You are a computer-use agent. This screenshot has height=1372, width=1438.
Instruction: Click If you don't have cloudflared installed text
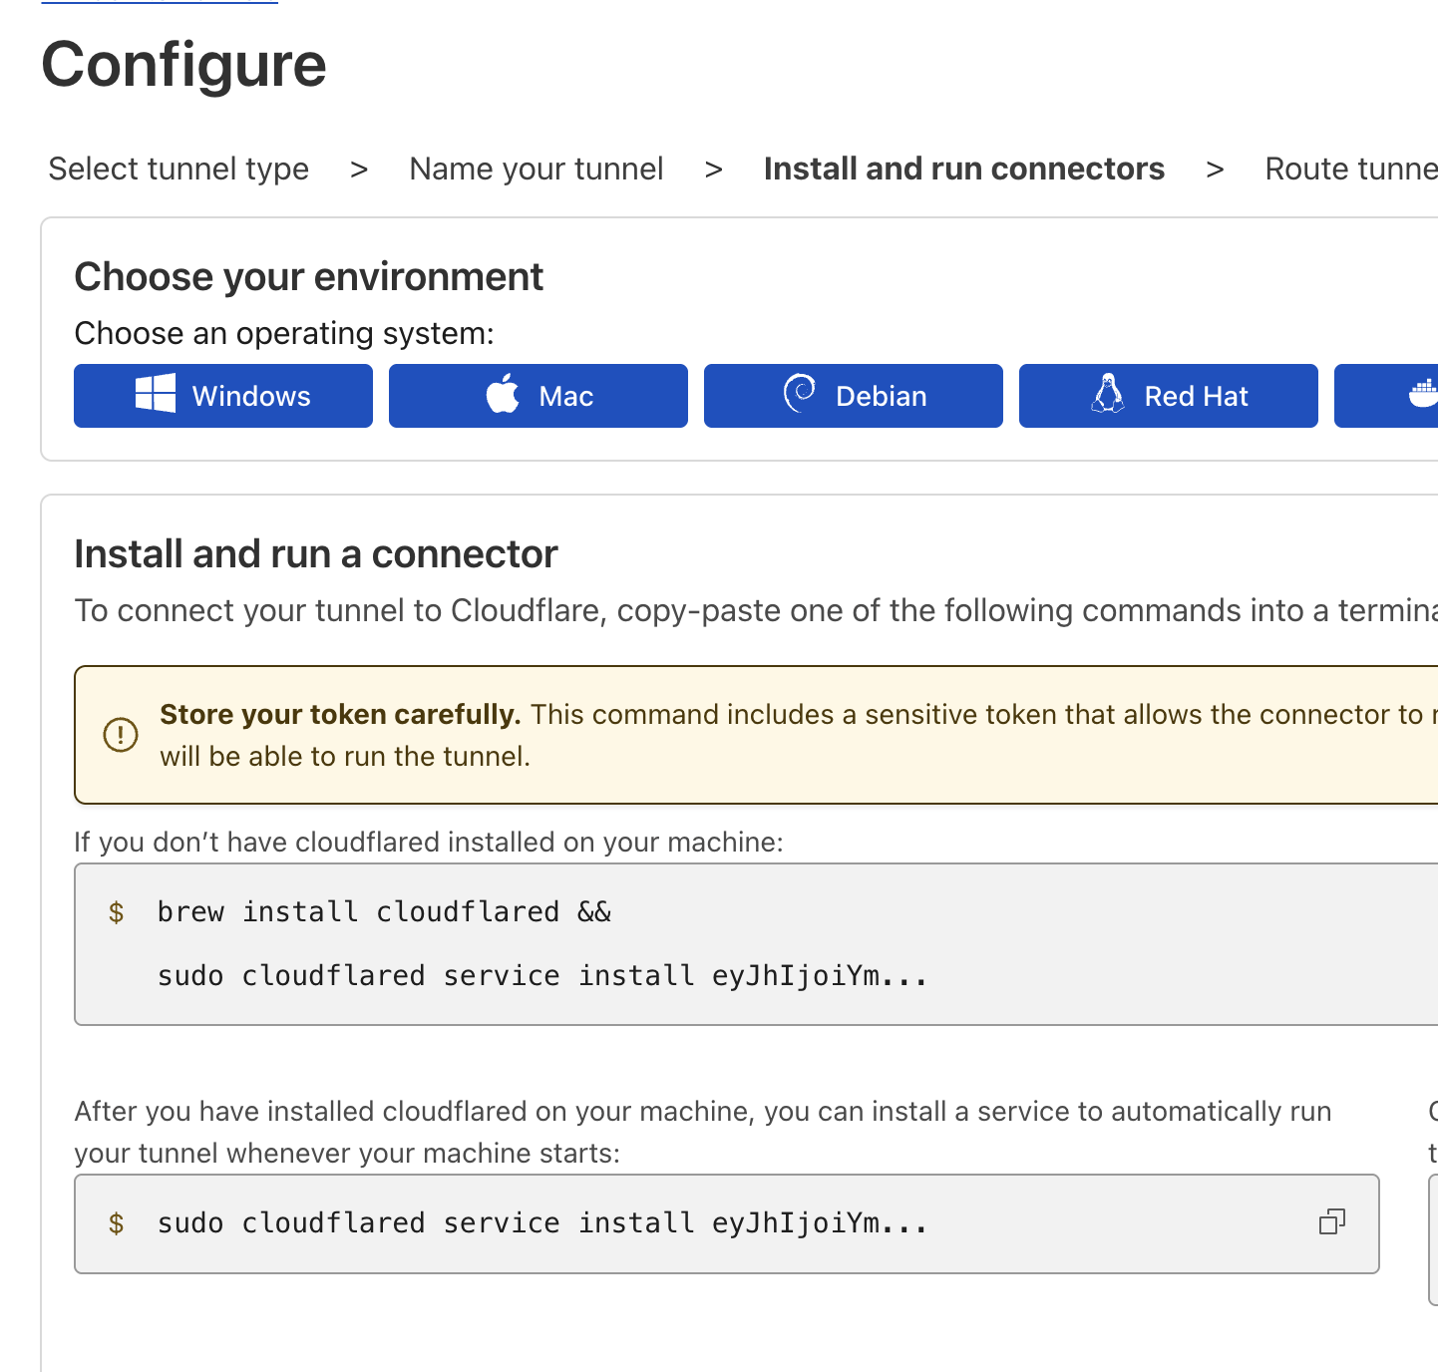click(429, 842)
